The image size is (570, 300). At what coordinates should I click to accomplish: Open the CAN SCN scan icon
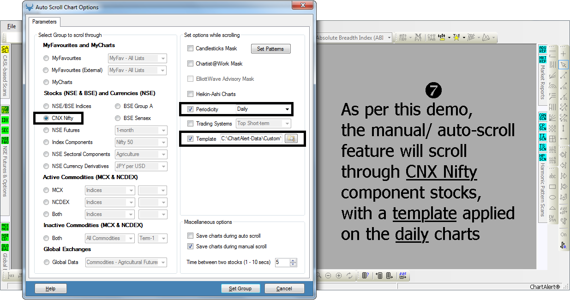point(543,117)
